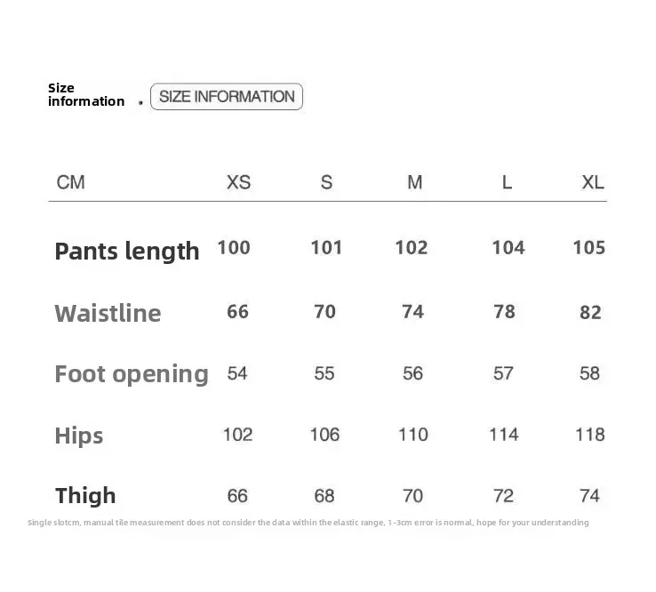Viewport: 656px width, 592px height.
Task: Click the Waistline row label
Action: coord(108,313)
